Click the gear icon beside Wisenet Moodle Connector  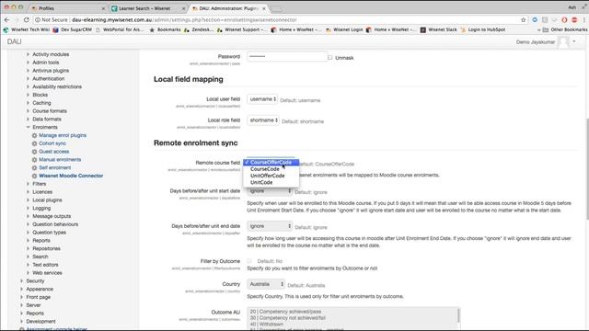(35, 176)
